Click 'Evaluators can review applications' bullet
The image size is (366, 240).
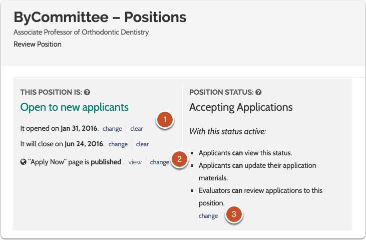[260, 196]
